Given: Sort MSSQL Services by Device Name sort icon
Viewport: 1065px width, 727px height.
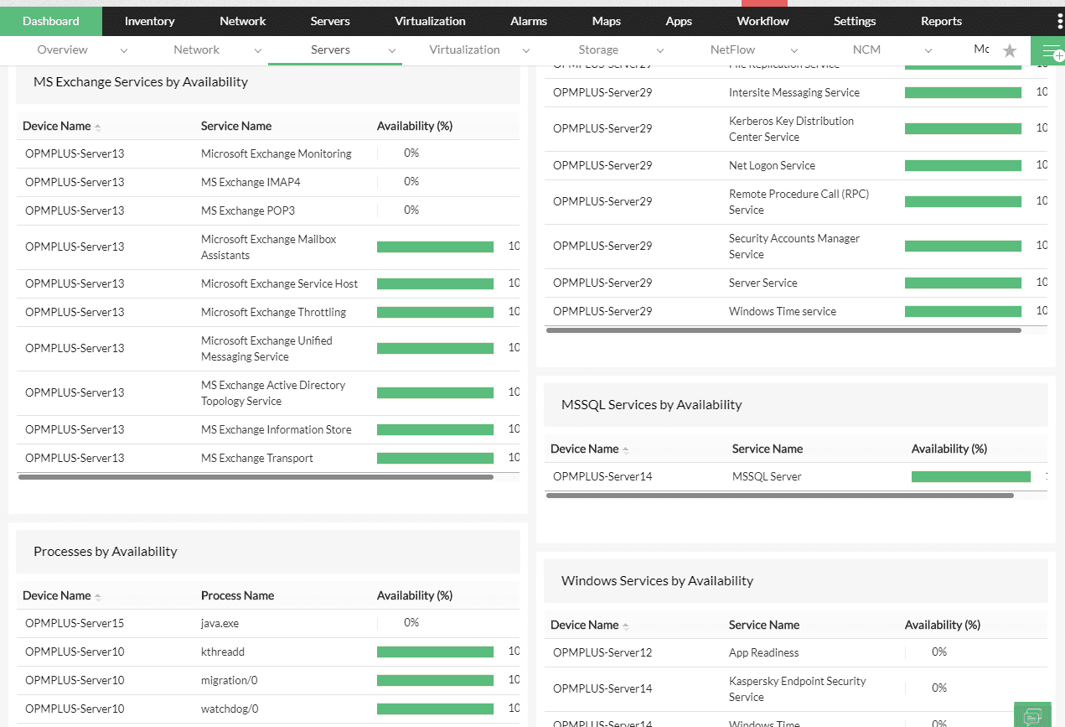Looking at the screenshot, I should click(626, 449).
